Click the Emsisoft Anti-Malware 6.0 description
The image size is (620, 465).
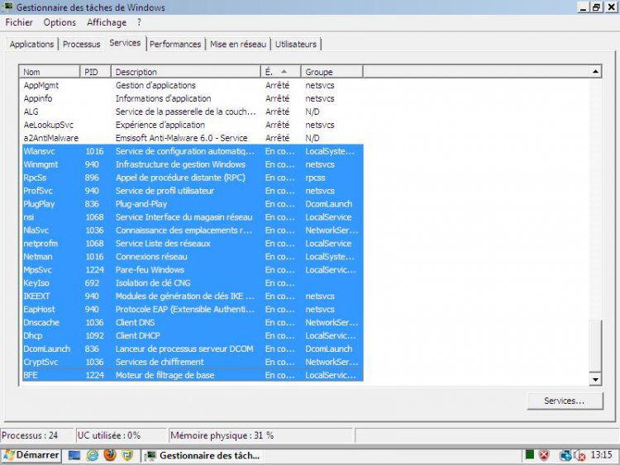tap(182, 138)
